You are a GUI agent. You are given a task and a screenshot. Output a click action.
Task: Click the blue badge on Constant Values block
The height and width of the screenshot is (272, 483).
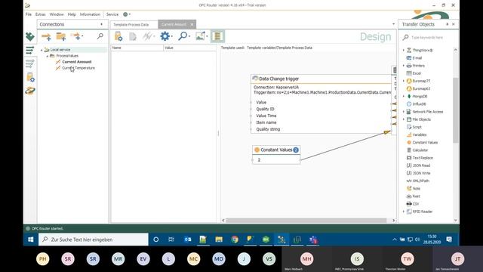tap(296, 150)
